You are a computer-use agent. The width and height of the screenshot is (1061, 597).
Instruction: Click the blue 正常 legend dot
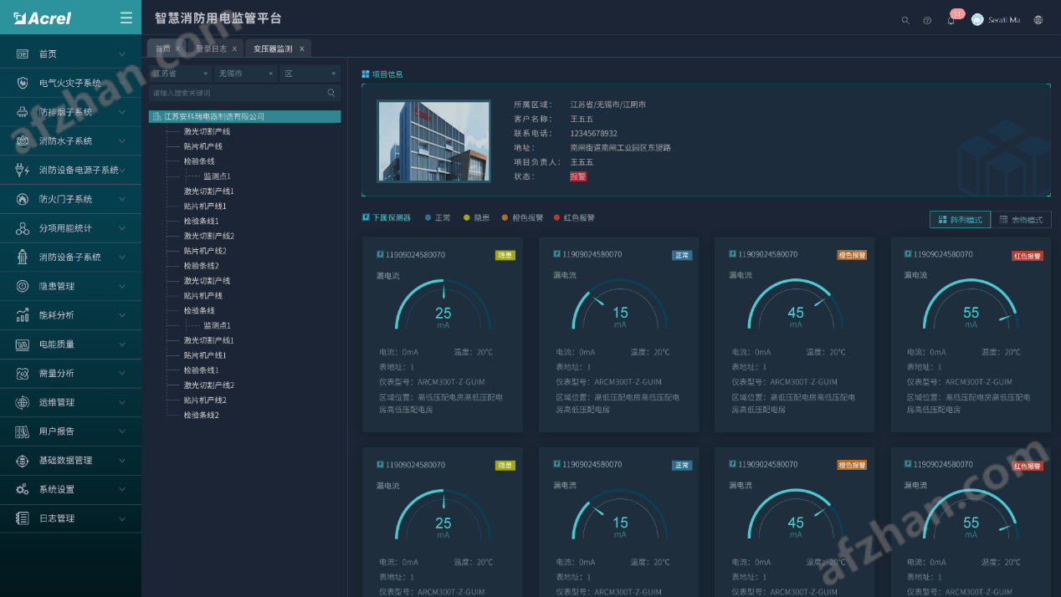(x=428, y=217)
